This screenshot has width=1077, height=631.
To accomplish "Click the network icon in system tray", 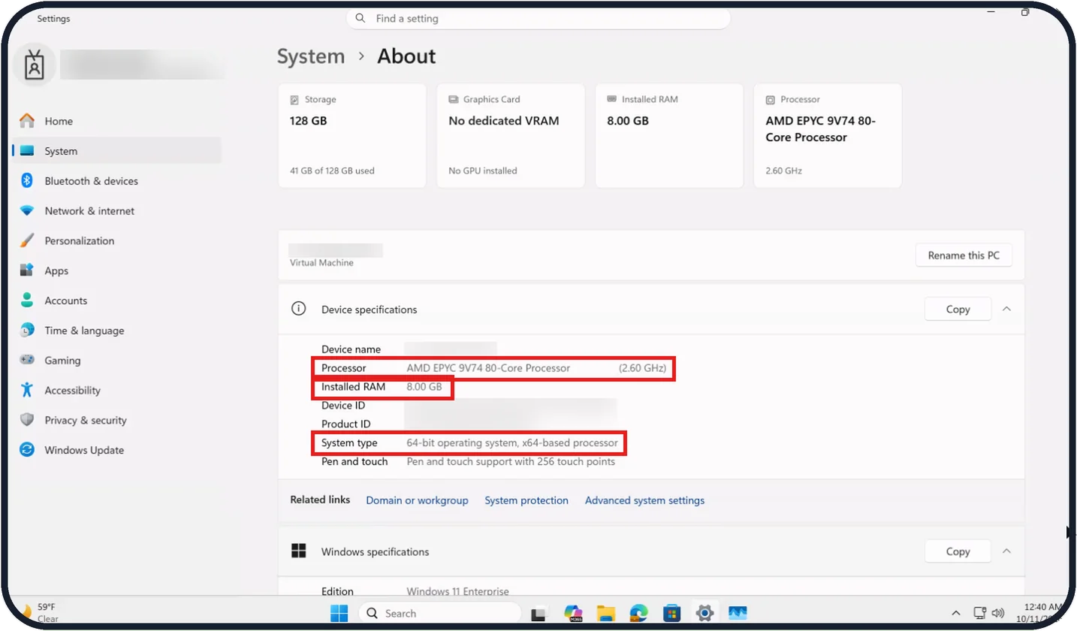I will [979, 613].
